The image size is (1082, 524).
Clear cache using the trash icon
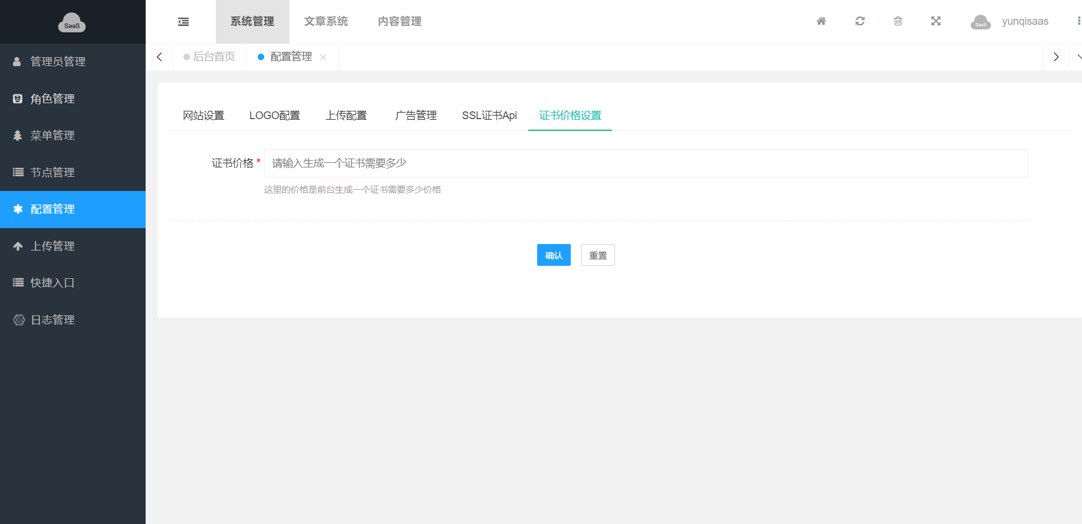(x=898, y=21)
